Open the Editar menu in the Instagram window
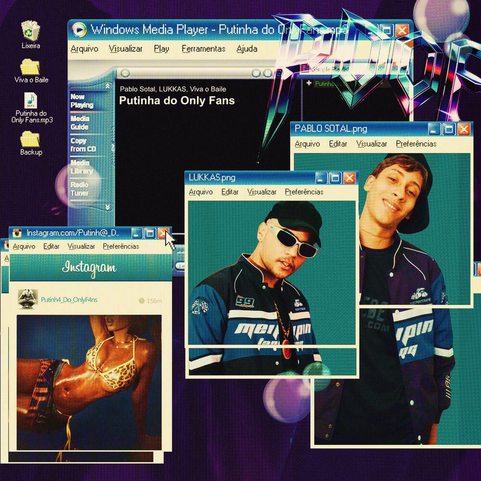Screen dimensions: 481x481 (51, 246)
